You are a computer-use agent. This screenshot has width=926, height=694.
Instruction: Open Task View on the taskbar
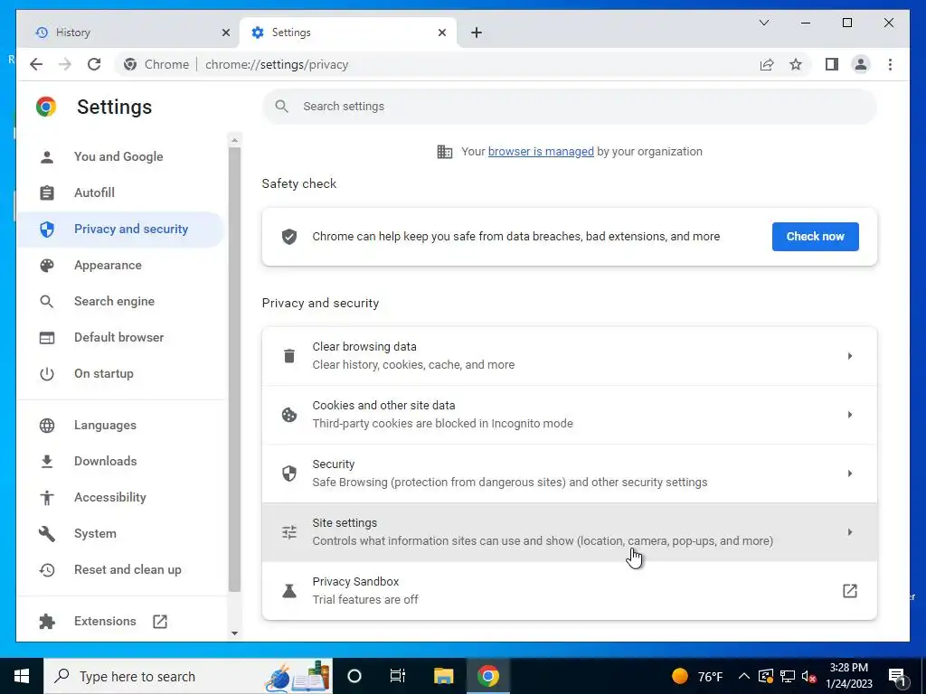(x=398, y=676)
